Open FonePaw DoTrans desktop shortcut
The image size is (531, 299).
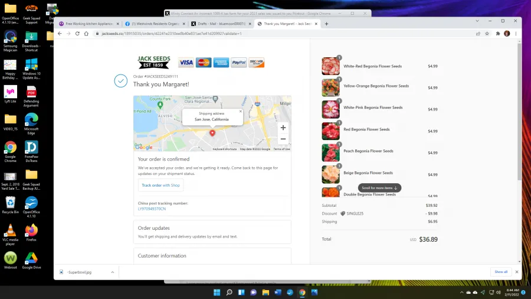coord(31,152)
